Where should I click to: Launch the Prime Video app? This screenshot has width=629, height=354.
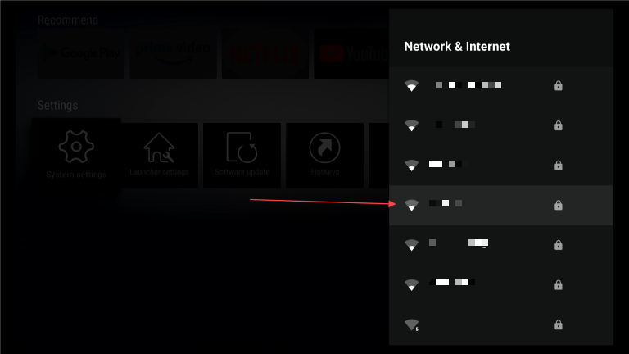click(173, 53)
